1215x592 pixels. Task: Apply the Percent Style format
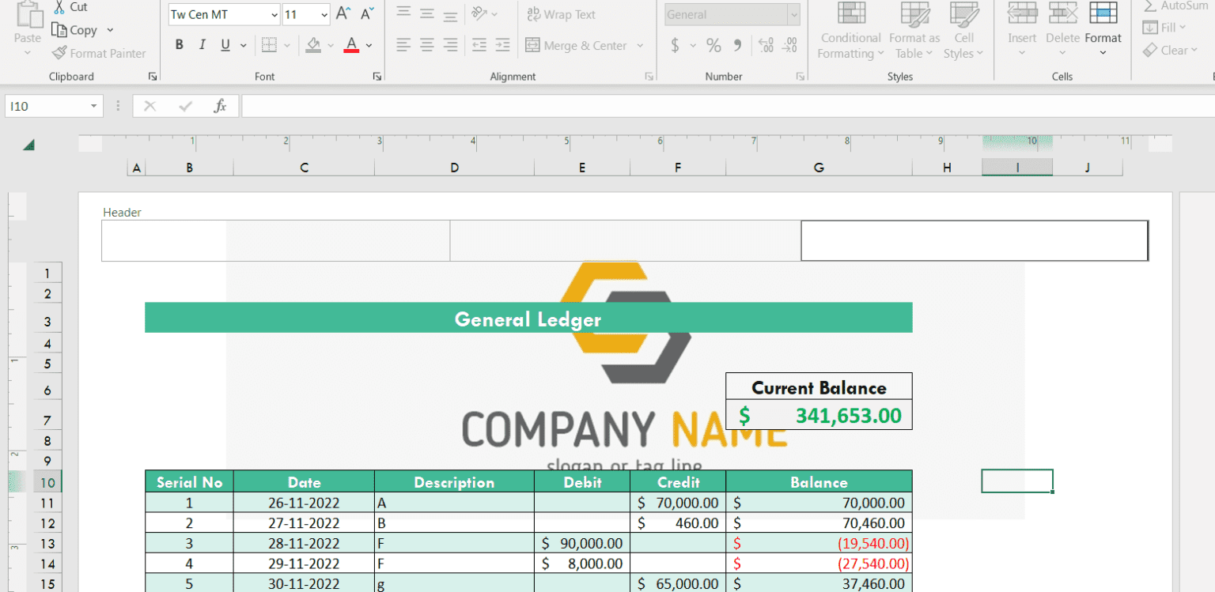[713, 45]
